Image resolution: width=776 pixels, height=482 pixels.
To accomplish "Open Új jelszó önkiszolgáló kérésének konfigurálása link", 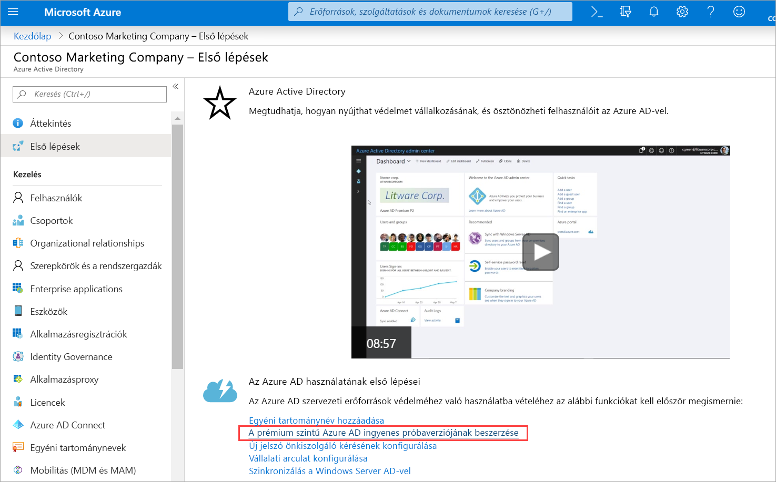I will 342,445.
